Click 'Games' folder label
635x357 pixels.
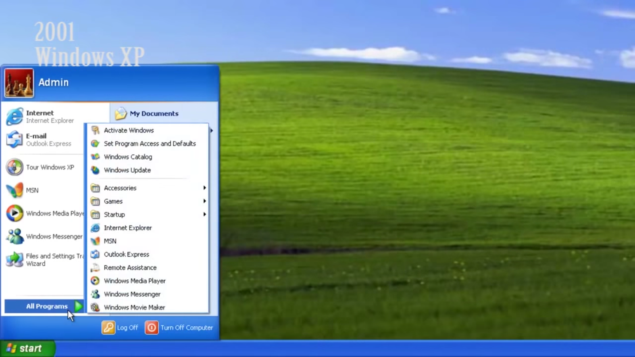[113, 201]
